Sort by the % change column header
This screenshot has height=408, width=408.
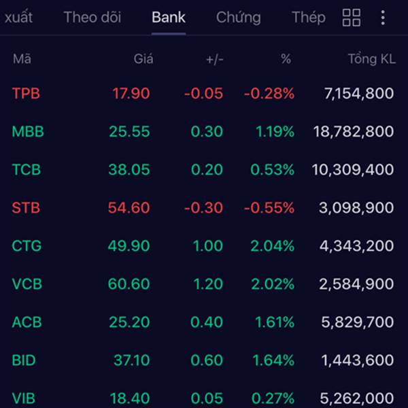click(x=286, y=59)
